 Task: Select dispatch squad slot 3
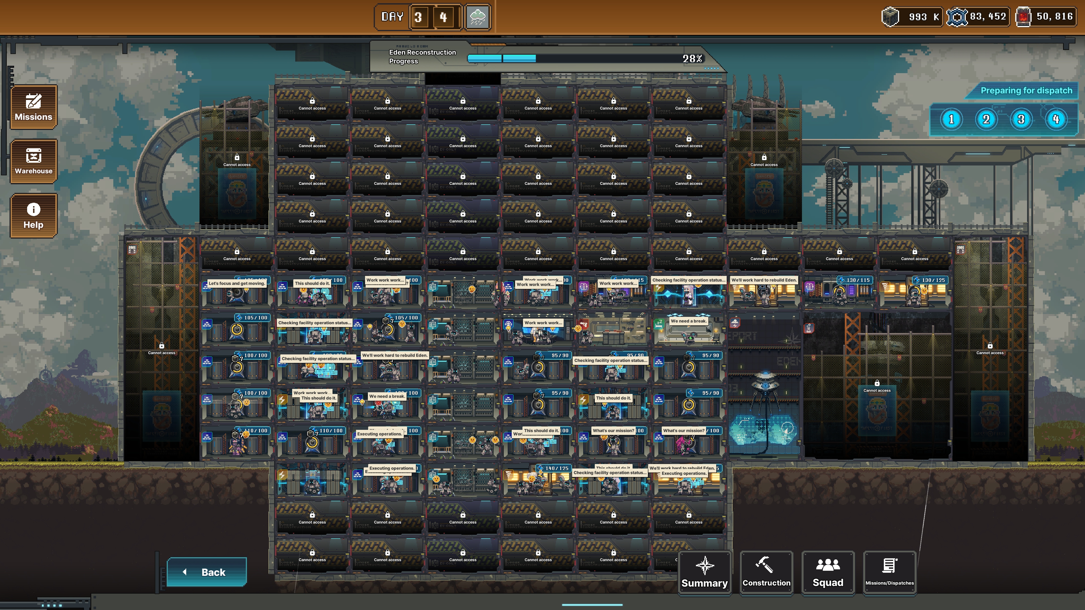pyautogui.click(x=1021, y=119)
